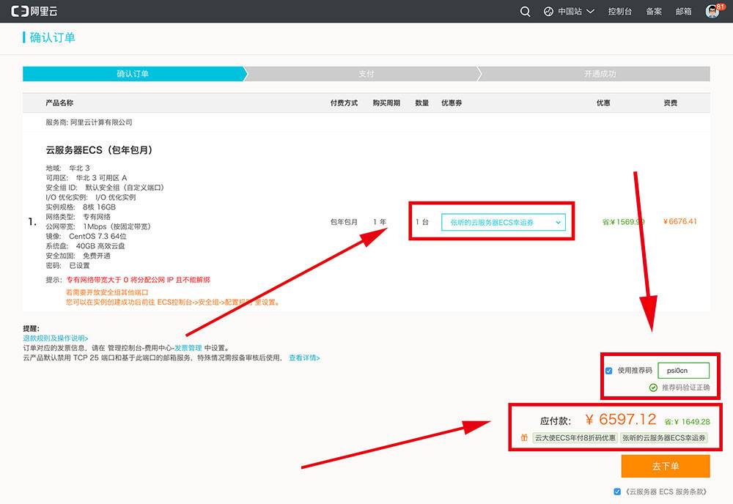The width and height of the screenshot is (733, 504).
Task: Toggle the 使用推荐码 checkbox
Action: (608, 371)
